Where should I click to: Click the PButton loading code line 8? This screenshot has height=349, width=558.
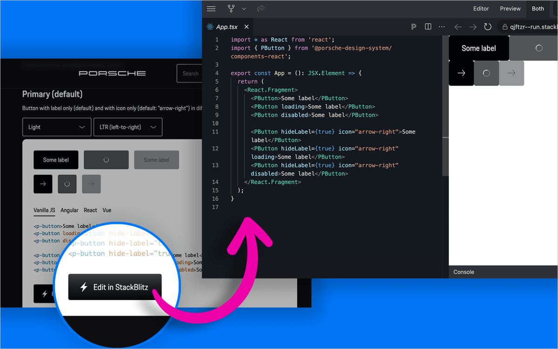313,107
